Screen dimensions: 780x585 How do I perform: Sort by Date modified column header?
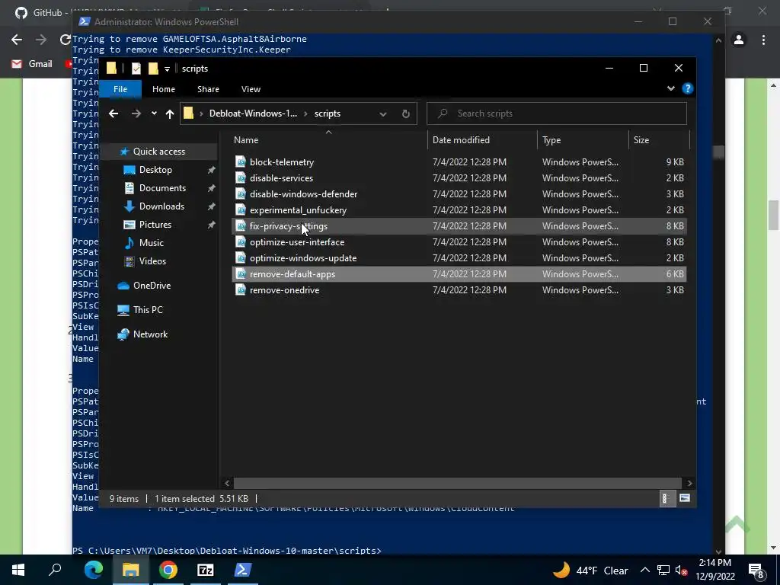tap(482, 140)
